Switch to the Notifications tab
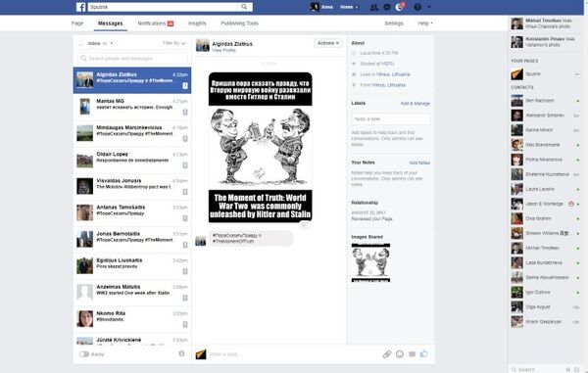 click(x=155, y=23)
